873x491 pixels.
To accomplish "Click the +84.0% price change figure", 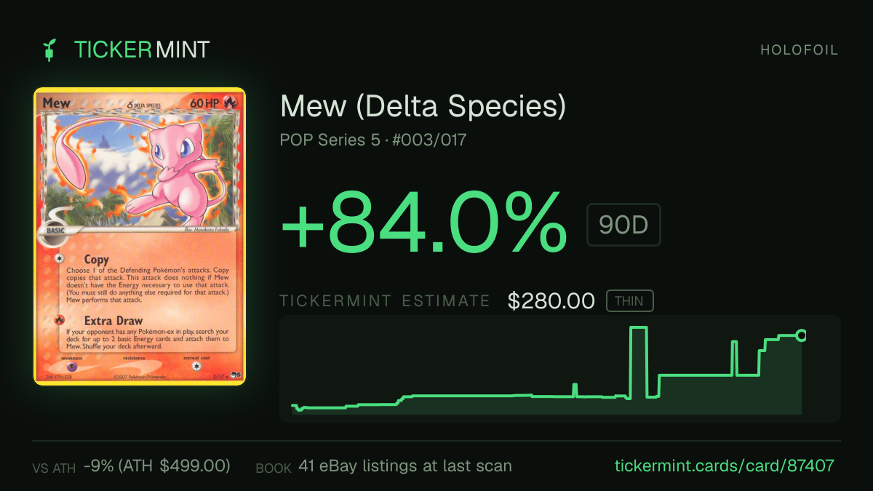I will click(423, 222).
